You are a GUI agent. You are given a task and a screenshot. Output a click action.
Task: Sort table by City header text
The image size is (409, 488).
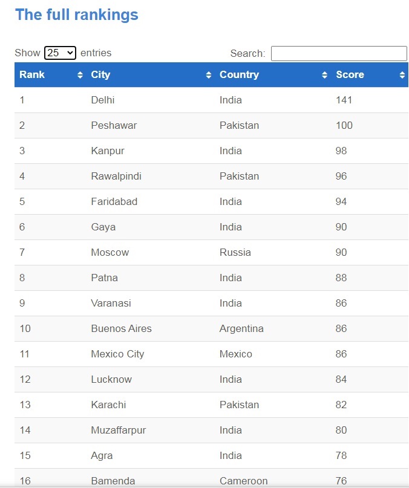pyautogui.click(x=100, y=75)
